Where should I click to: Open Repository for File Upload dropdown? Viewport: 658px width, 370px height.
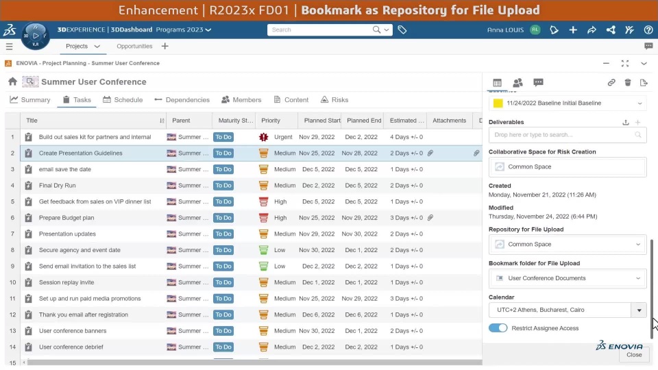[x=638, y=244]
